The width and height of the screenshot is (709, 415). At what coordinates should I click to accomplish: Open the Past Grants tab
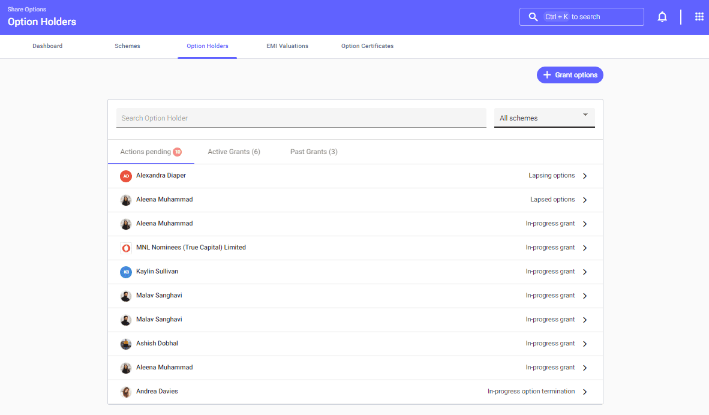coord(313,152)
